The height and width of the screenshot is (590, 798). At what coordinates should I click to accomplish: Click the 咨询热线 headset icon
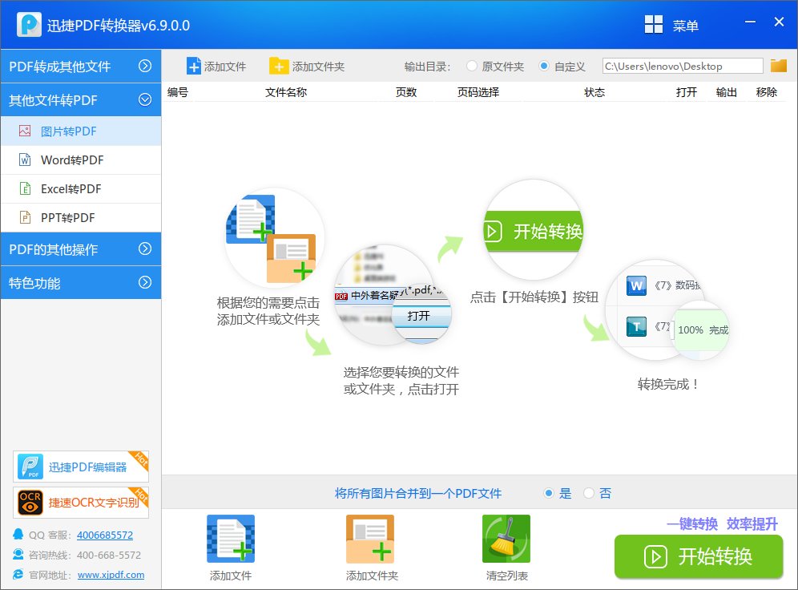tap(18, 554)
